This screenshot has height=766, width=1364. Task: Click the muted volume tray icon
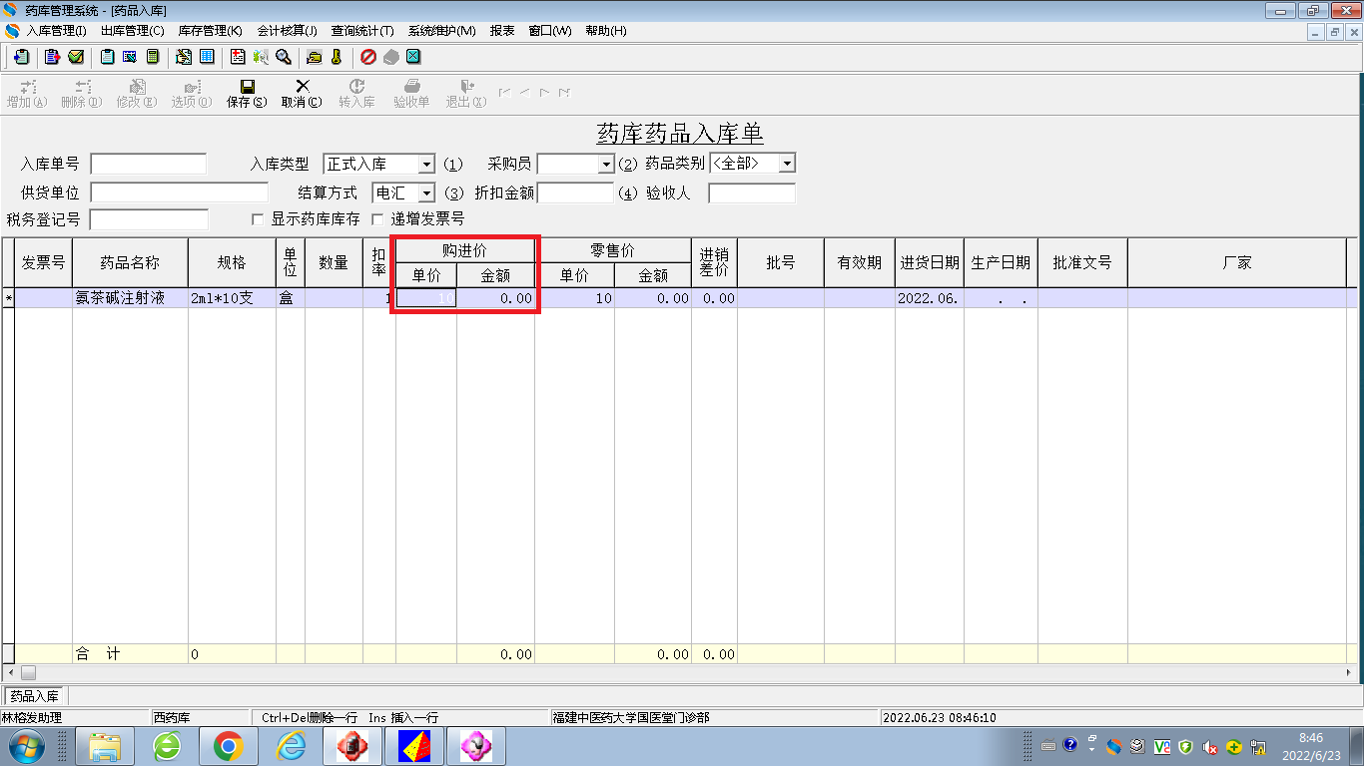1210,746
